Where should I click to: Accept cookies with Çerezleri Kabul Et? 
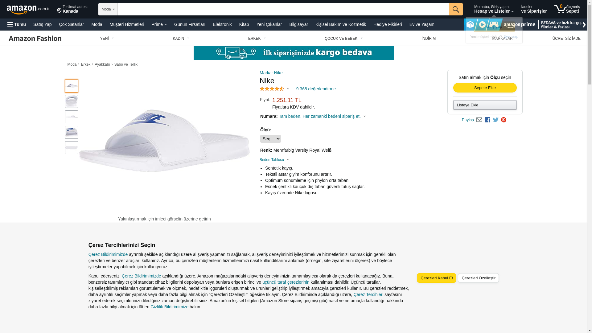pos(436,278)
